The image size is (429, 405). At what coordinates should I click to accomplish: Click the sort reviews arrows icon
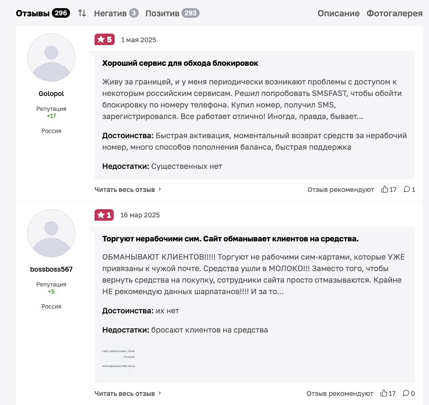pos(82,13)
